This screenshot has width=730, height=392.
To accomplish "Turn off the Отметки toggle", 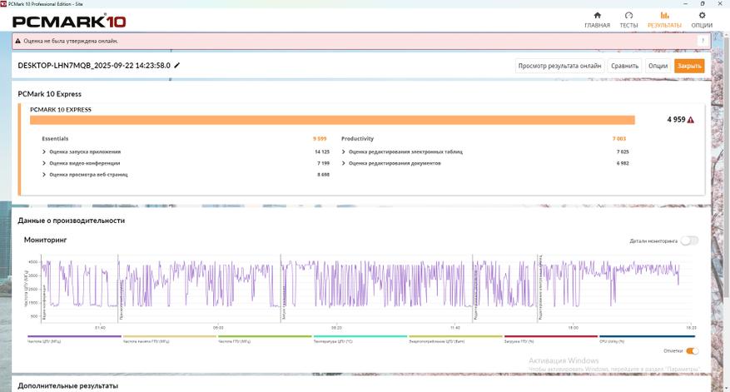I will (x=691, y=351).
